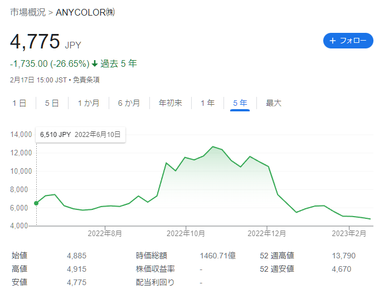The width and height of the screenshot is (384, 294).
Task: Click the 12,000 y-axis label
Action: 21,153
